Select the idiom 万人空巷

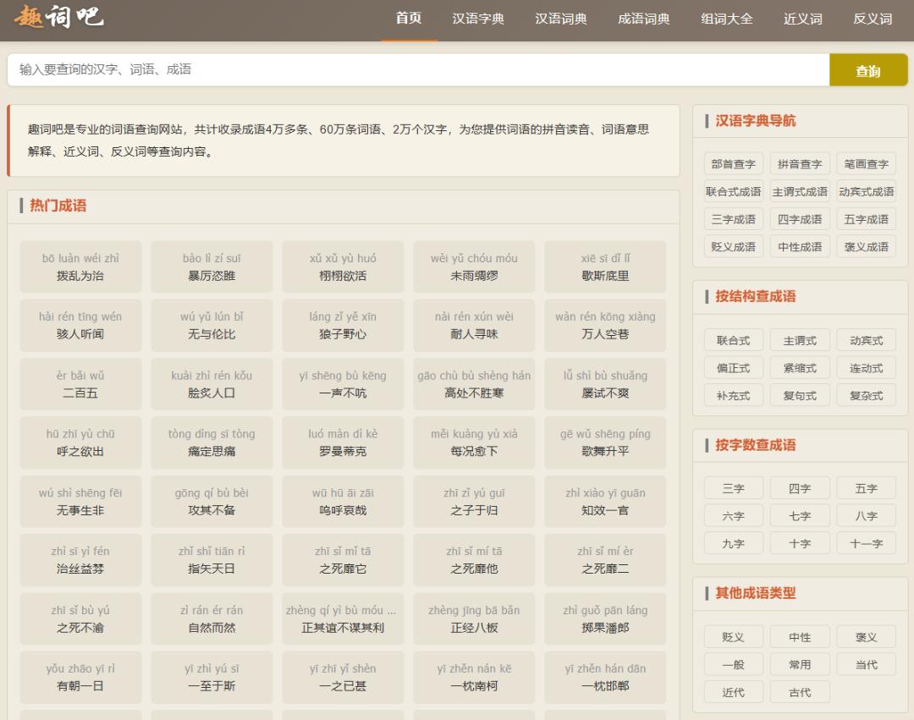point(605,325)
